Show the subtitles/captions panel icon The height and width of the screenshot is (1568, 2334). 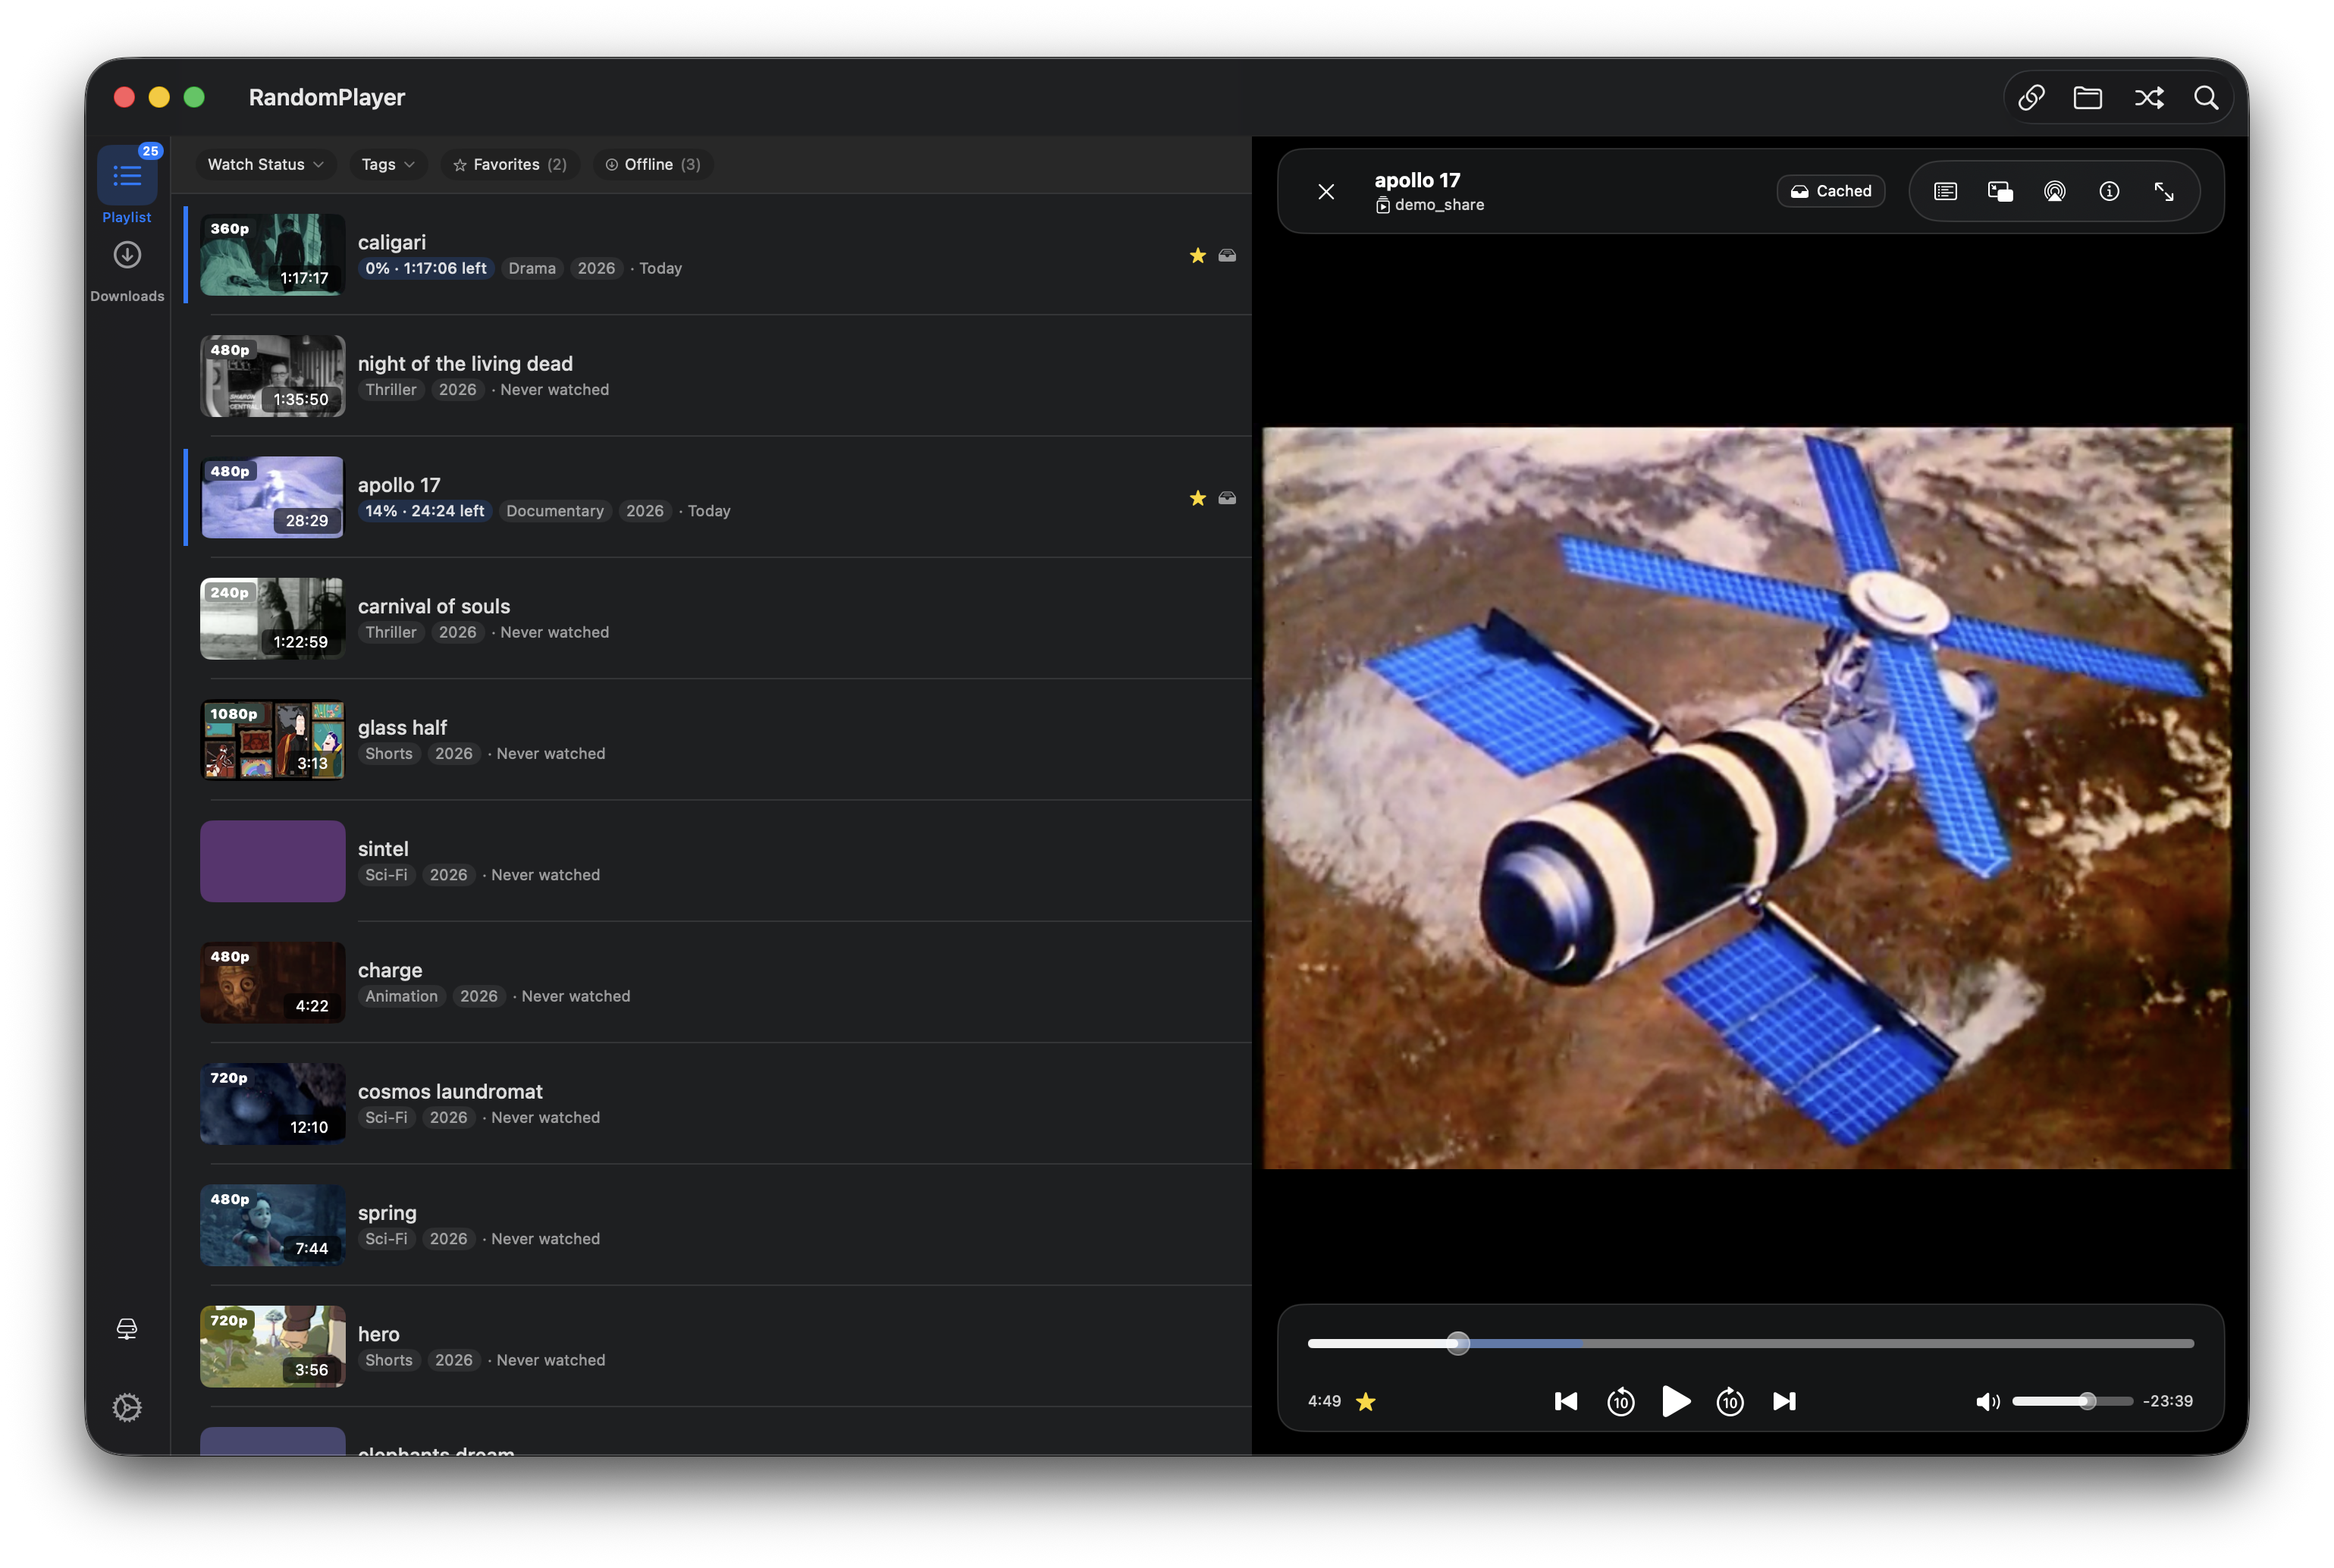coord(1945,191)
